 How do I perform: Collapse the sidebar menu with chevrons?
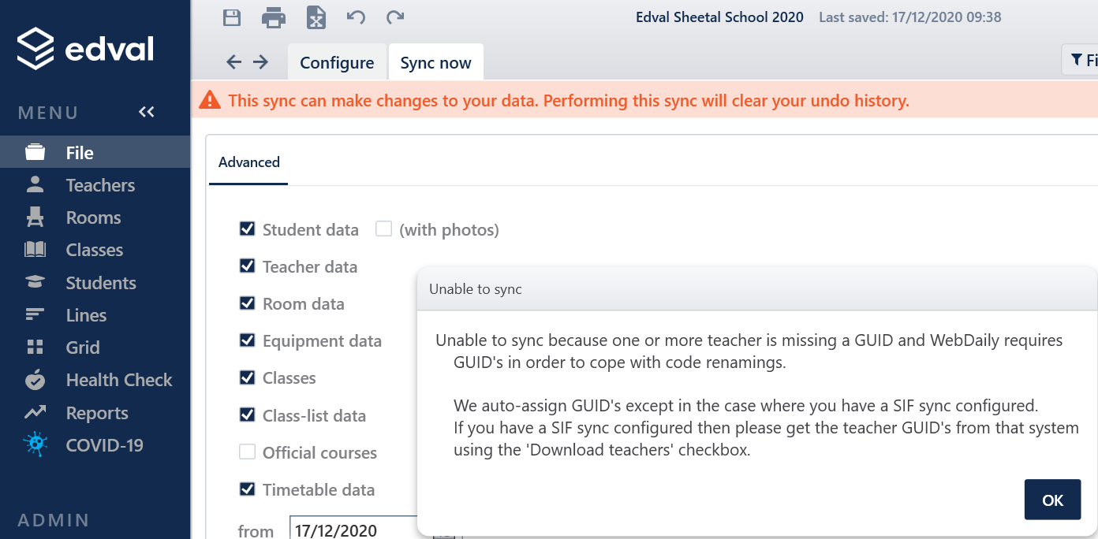[x=147, y=112]
